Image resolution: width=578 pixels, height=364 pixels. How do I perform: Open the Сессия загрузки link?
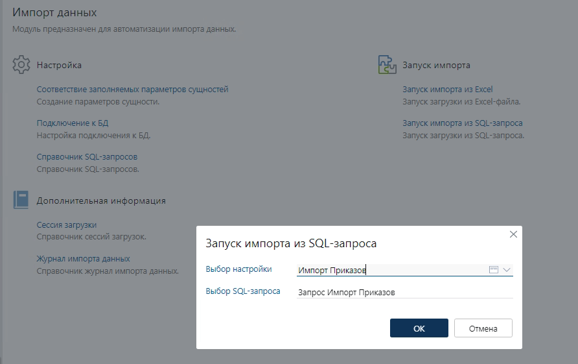click(x=66, y=224)
